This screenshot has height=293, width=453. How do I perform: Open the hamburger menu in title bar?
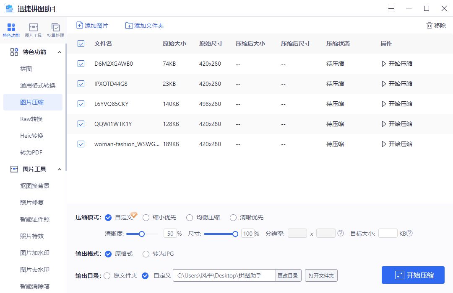[391, 8]
